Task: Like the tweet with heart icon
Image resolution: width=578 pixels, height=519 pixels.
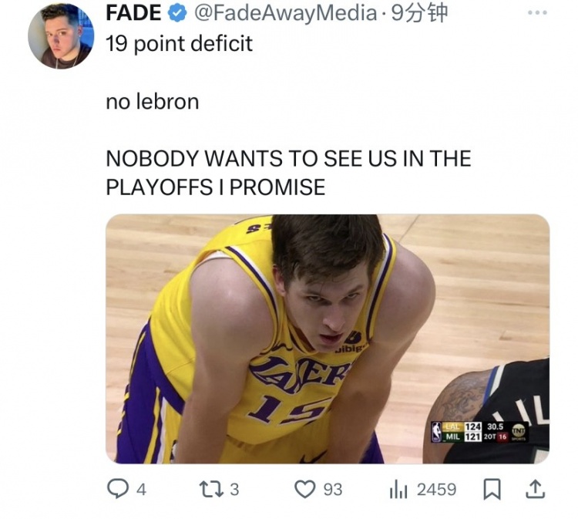Action: click(305, 490)
